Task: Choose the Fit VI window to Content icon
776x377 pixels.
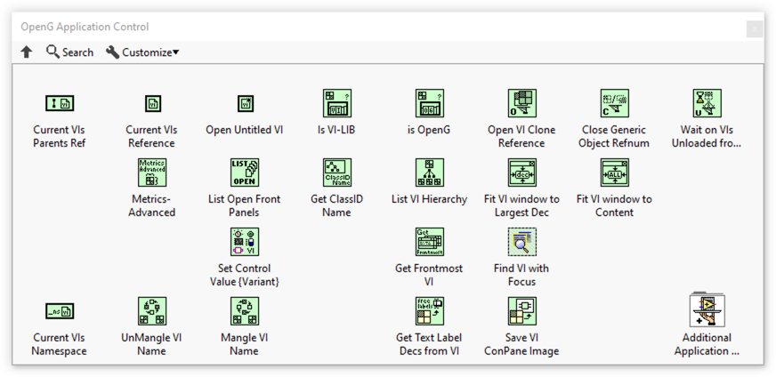Action: point(614,172)
